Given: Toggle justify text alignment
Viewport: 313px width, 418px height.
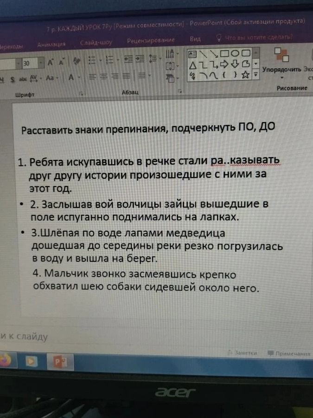Looking at the screenshot, I should click(x=126, y=77).
